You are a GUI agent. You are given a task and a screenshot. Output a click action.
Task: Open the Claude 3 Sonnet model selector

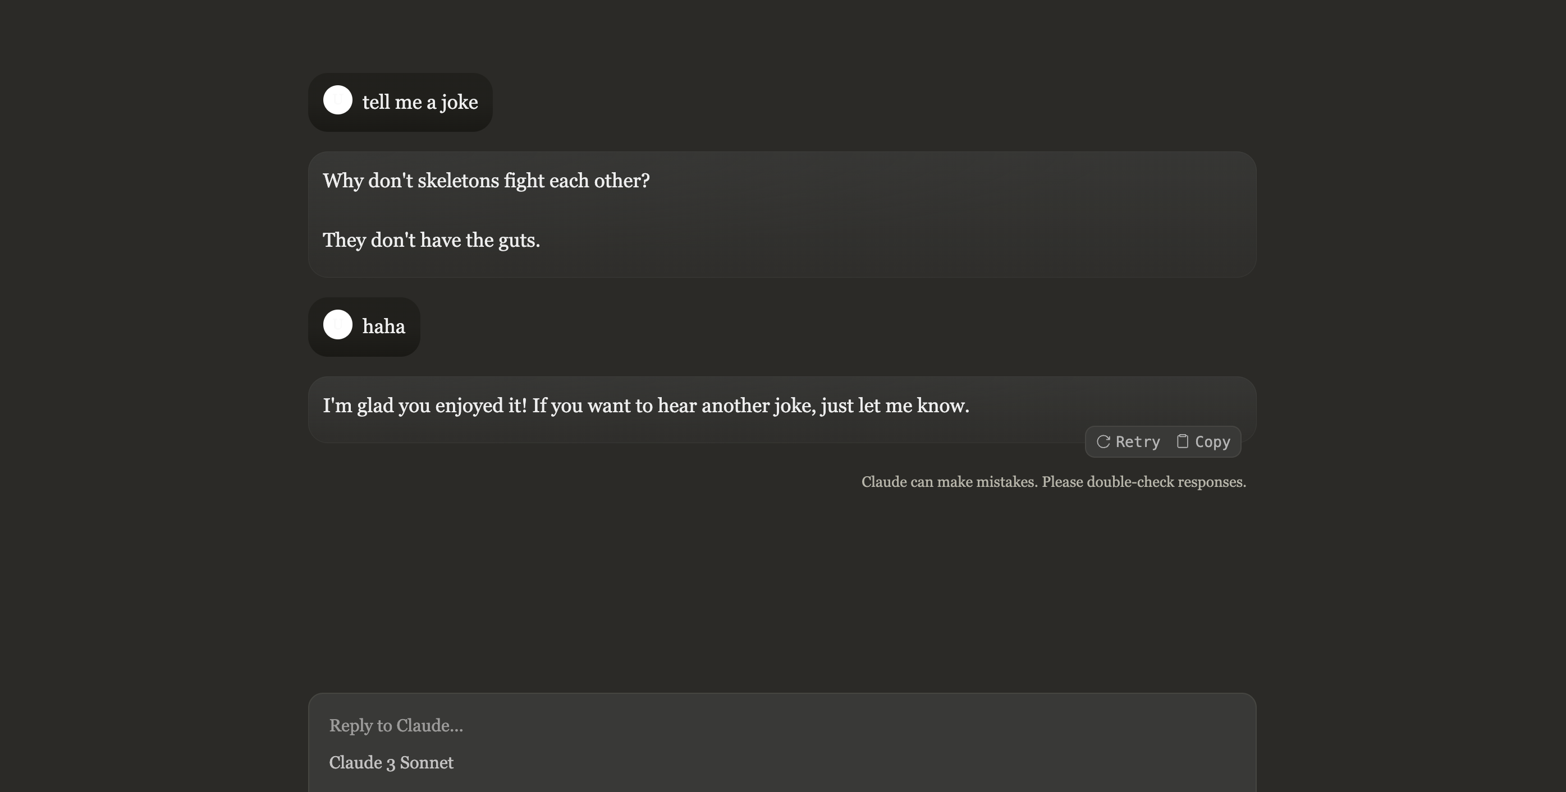[x=391, y=763]
